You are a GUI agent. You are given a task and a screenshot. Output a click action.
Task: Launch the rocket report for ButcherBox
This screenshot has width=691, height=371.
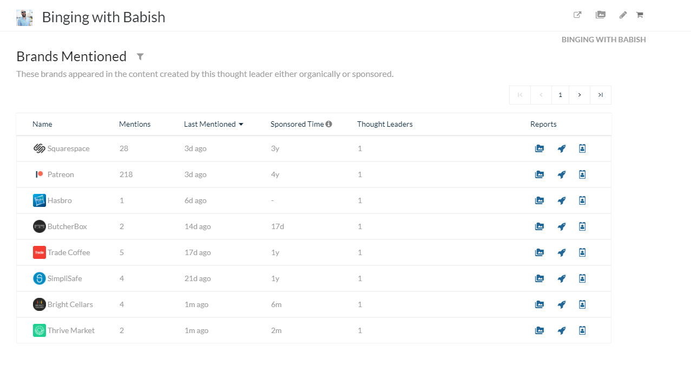[562, 226]
